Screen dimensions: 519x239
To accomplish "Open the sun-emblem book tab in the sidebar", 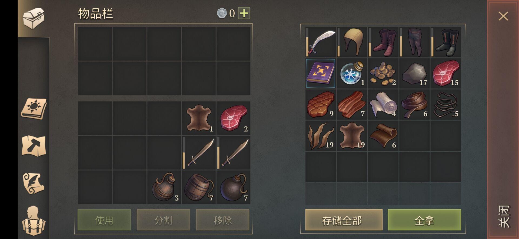I will coord(34,109).
